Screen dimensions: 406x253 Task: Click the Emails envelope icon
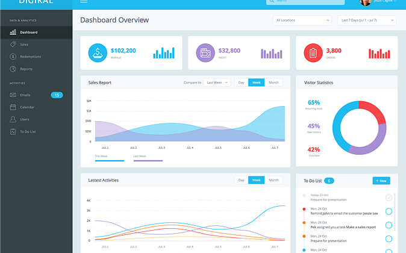click(x=13, y=95)
